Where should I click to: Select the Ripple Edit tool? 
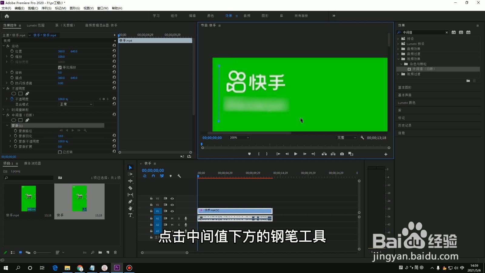pyautogui.click(x=130, y=181)
